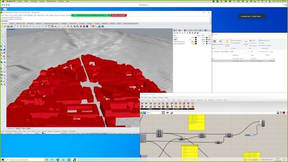Click the New file icon in Rhino toolbar
Image resolution: width=288 pixels, height=162 pixels.
point(2,26)
